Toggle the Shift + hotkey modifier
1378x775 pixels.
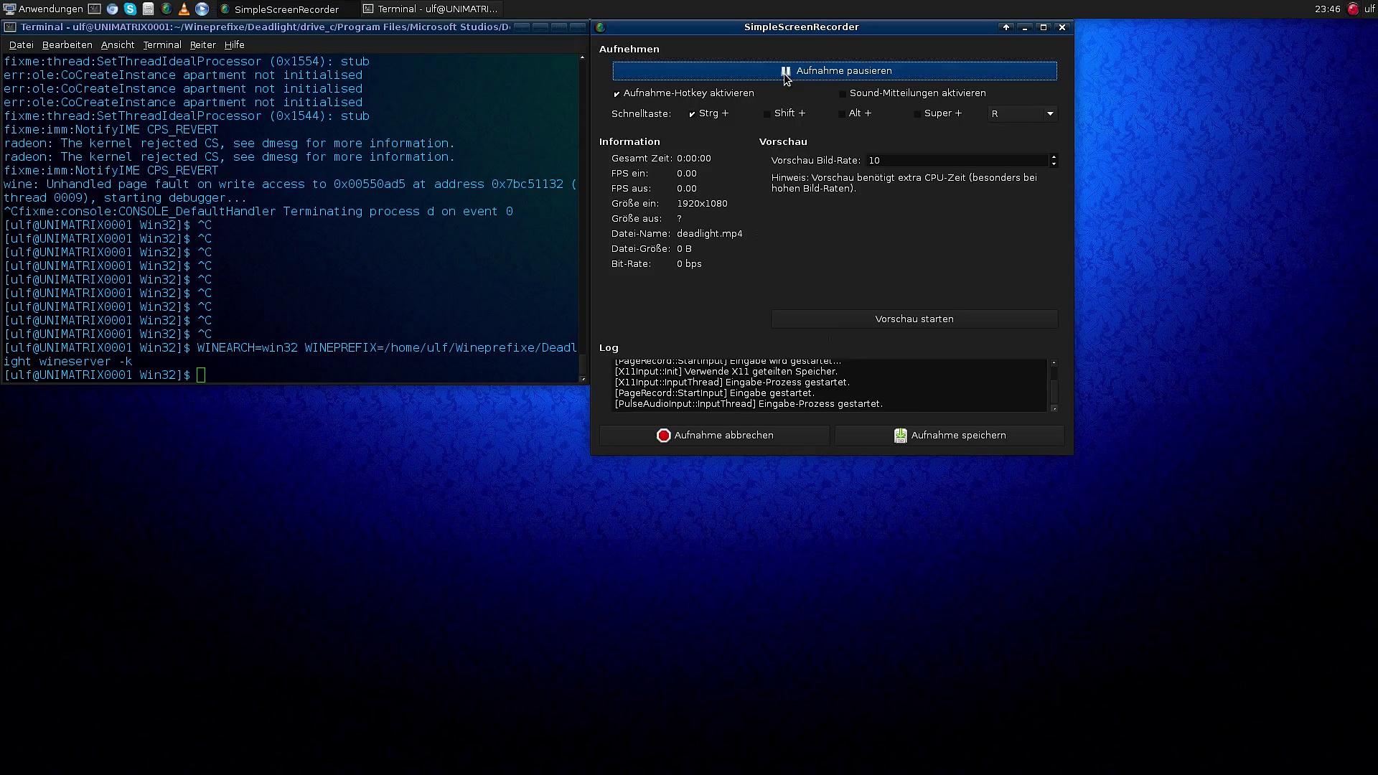click(767, 113)
